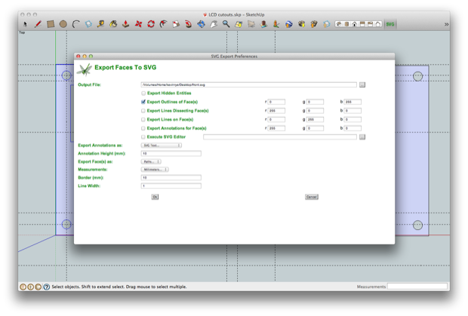Enable Export Lines Dissecting Face(s)

(x=143, y=111)
